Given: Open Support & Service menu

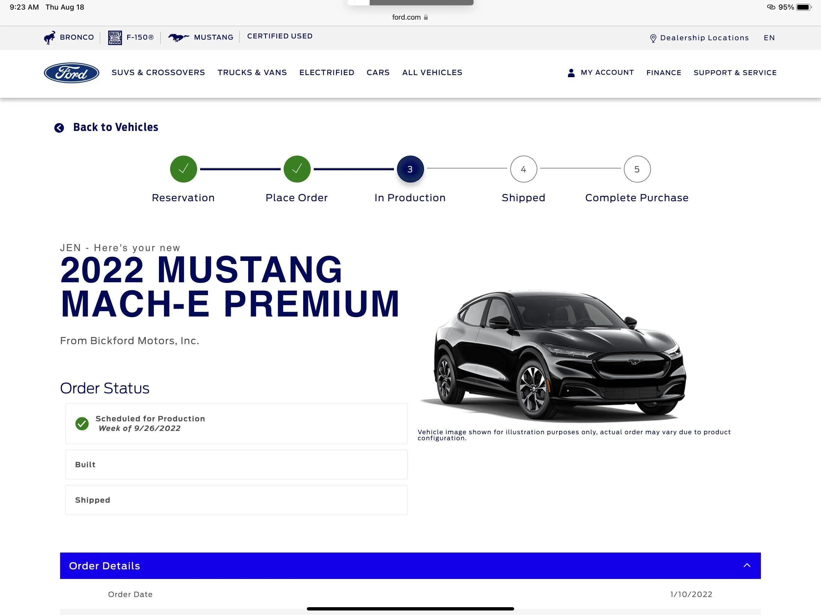Looking at the screenshot, I should coord(735,73).
